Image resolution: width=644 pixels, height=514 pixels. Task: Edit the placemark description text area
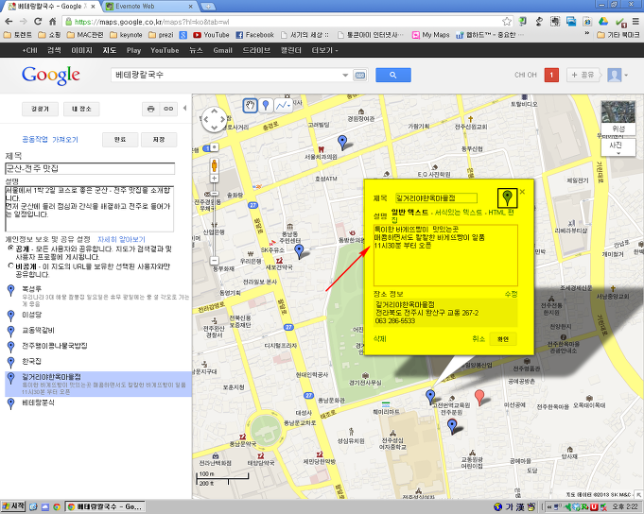[x=445, y=255]
